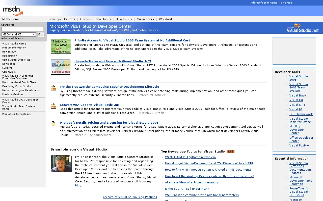Open Upgrade Today and Save headline link
Screen dimensions: 323x201
click(113, 61)
